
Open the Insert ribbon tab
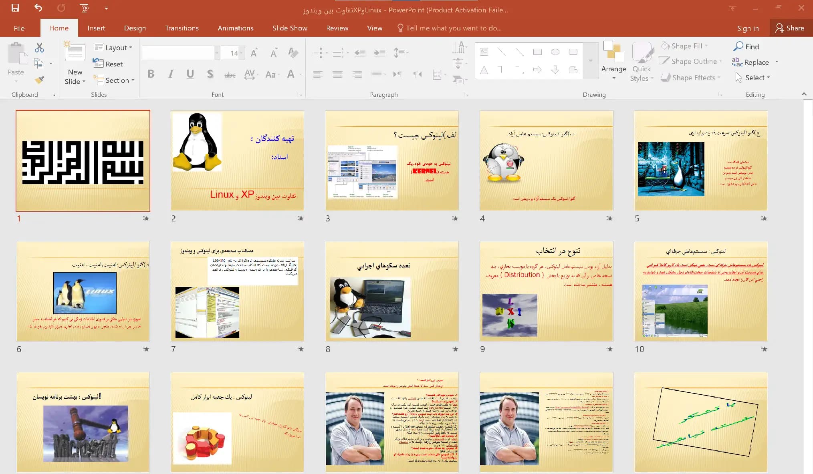96,28
